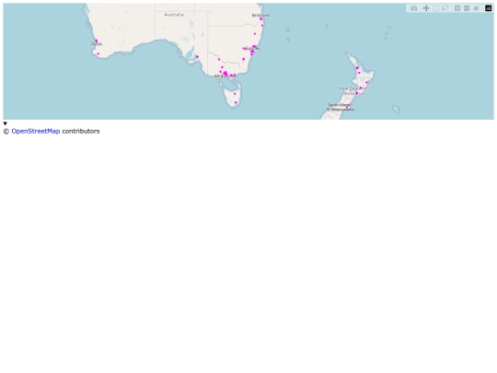The width and height of the screenshot is (497, 373).
Task: Open the Plotly logo link in modebar
Action: tap(488, 8)
